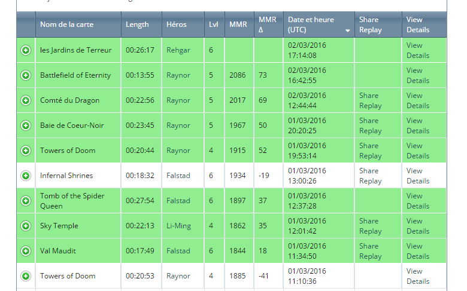The width and height of the screenshot is (467, 291).
Task: Share Replay for Comté du Dragon match
Action: [x=370, y=100]
